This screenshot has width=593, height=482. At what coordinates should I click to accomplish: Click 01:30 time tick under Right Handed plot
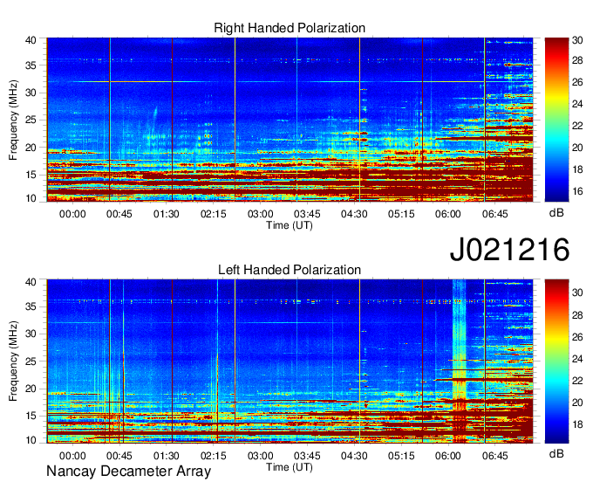click(x=166, y=214)
